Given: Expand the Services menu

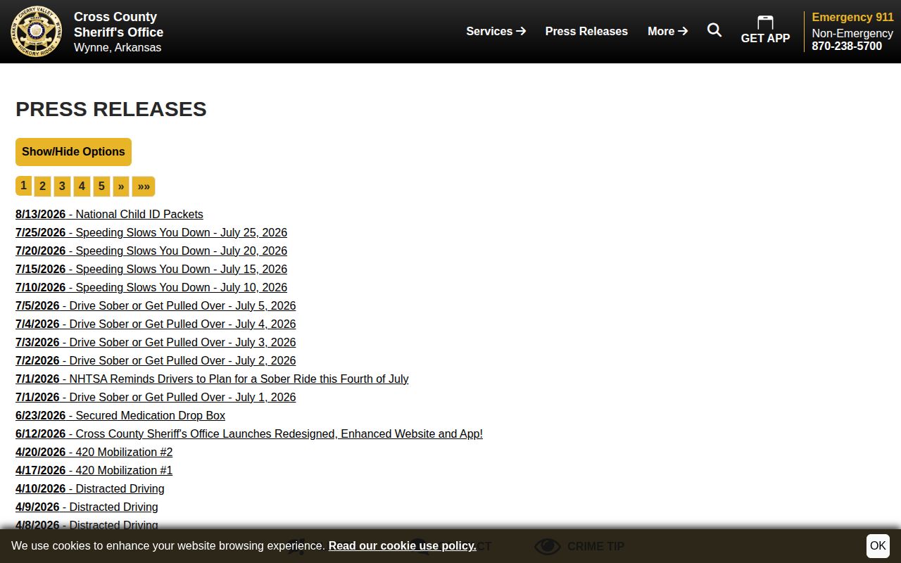Looking at the screenshot, I should pos(496,31).
